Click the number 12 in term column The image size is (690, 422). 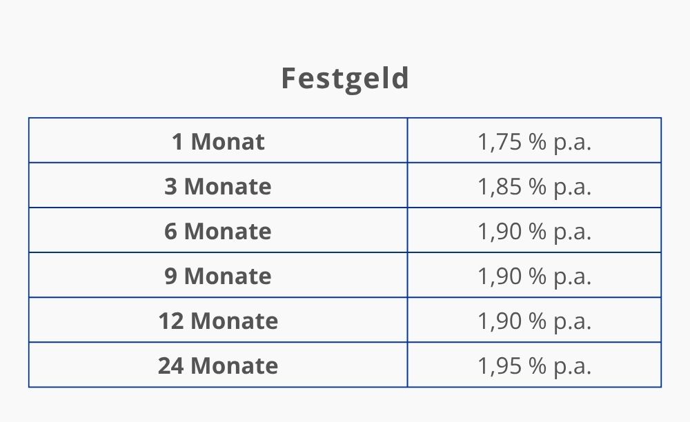point(170,321)
